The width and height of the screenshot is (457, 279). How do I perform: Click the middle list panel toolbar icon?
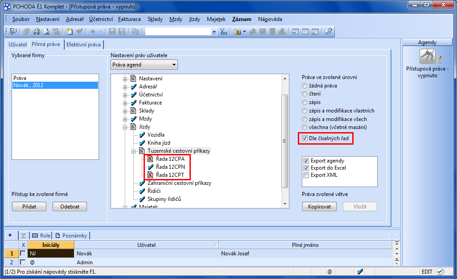tap(305, 31)
